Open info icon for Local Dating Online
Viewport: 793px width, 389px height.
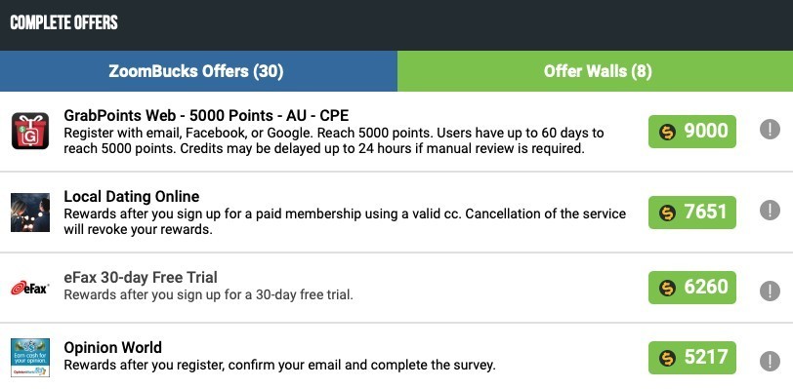(770, 211)
